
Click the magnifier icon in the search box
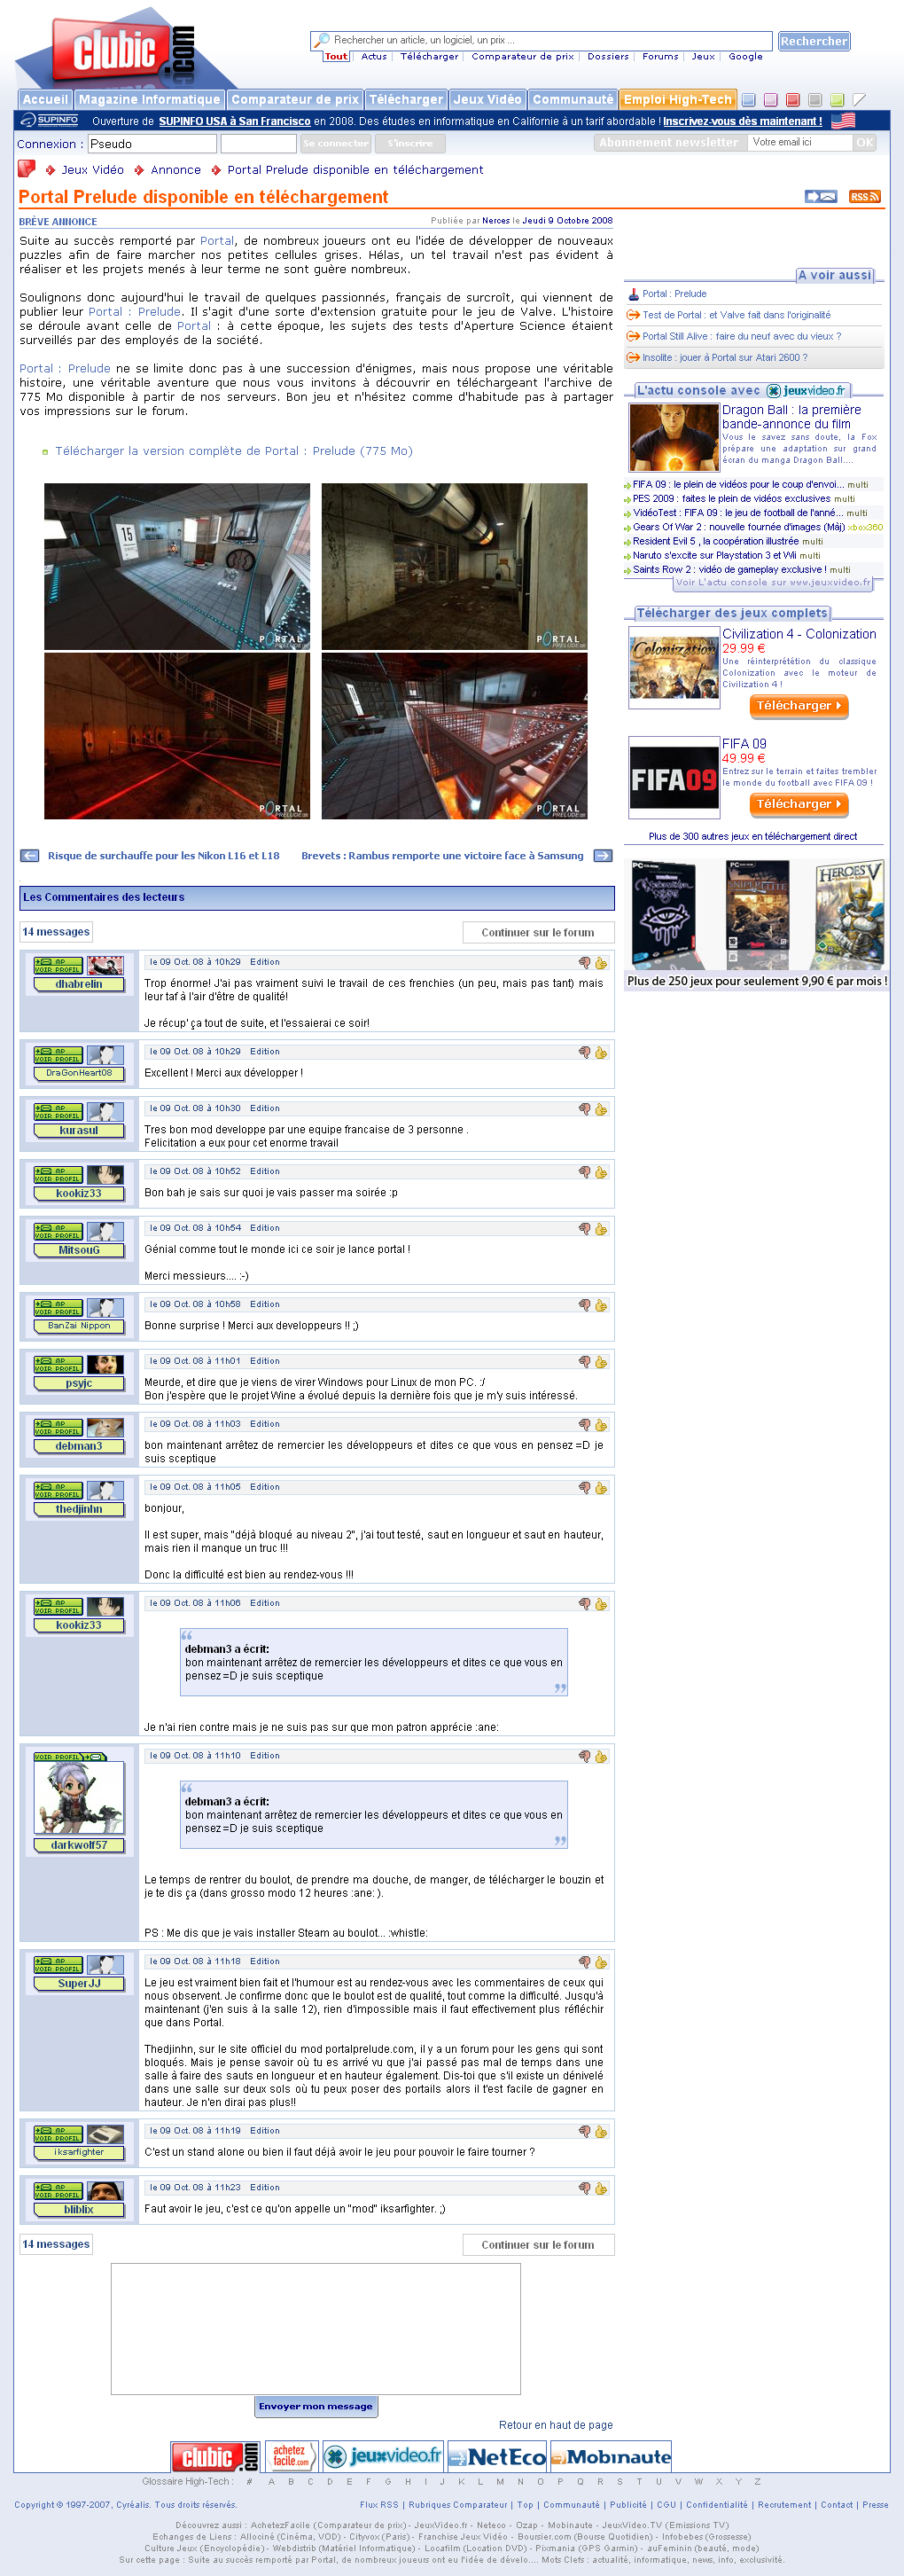coord(321,41)
